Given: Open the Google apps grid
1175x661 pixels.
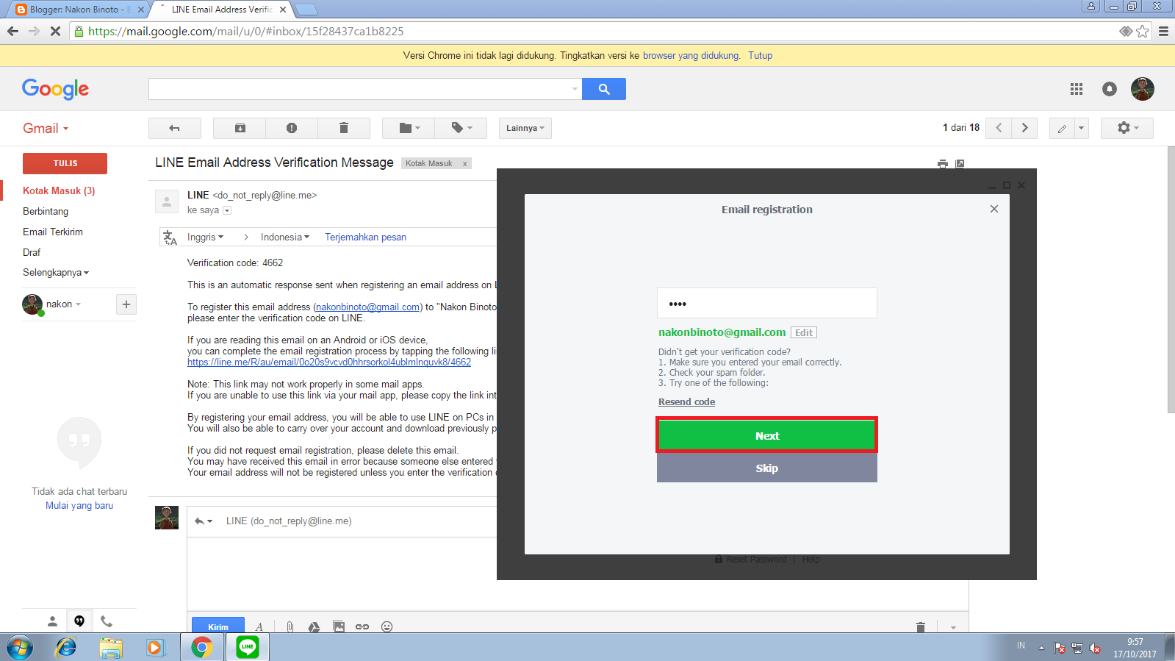Looking at the screenshot, I should [x=1077, y=89].
